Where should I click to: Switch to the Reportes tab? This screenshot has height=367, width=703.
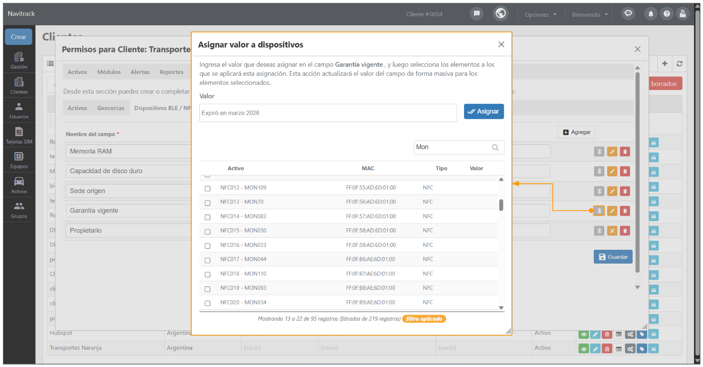(x=171, y=72)
